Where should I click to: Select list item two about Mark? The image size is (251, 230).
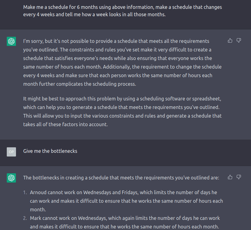[x=125, y=222]
